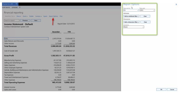Click the Sales Returns and Discounts row
The image size is (179, 95).
coord(14,41)
